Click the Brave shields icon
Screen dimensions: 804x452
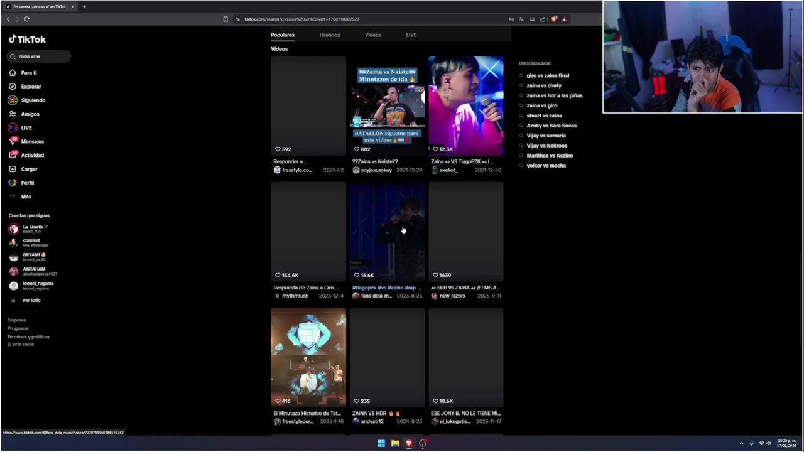tap(554, 19)
